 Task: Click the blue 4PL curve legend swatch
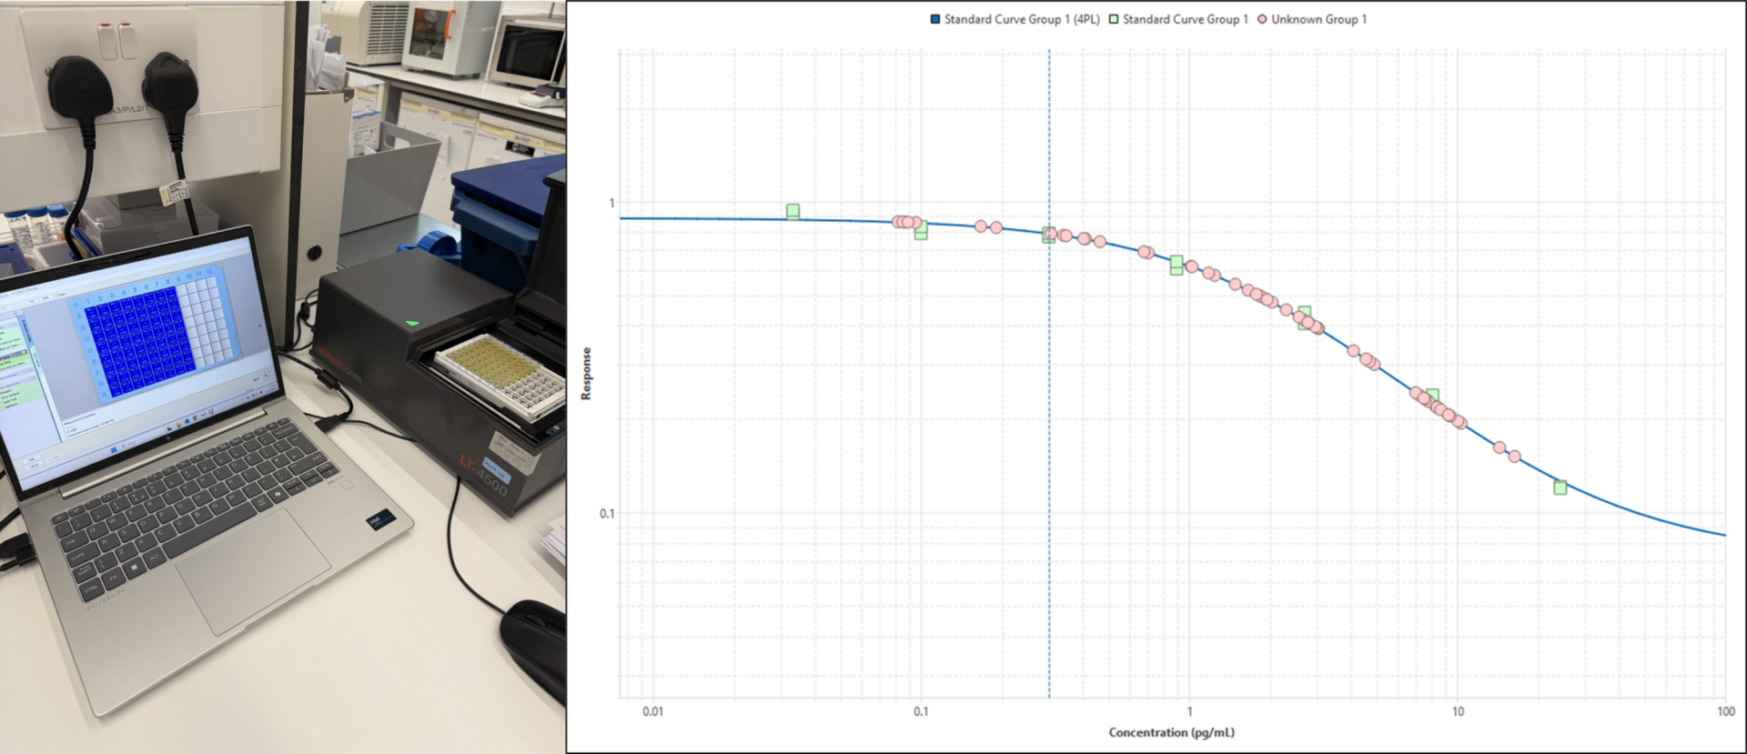pos(934,19)
